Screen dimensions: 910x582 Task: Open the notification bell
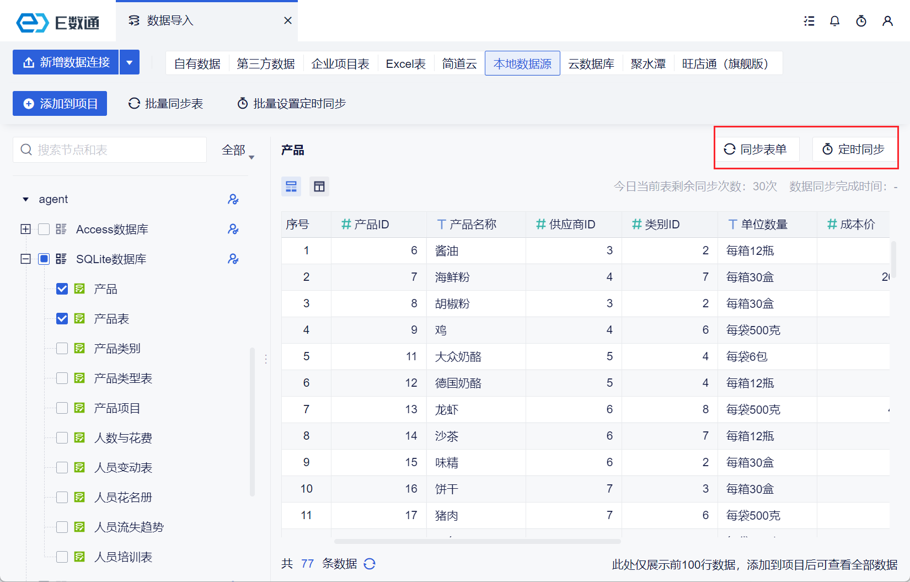[835, 21]
